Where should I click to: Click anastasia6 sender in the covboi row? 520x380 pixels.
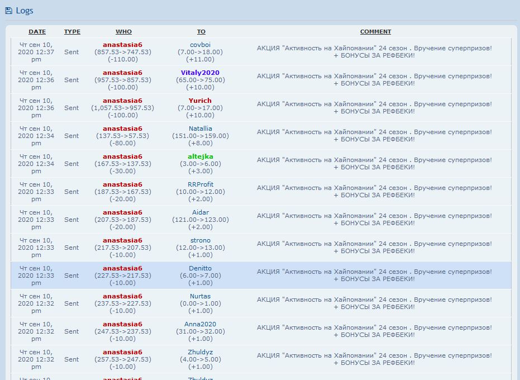tap(122, 45)
